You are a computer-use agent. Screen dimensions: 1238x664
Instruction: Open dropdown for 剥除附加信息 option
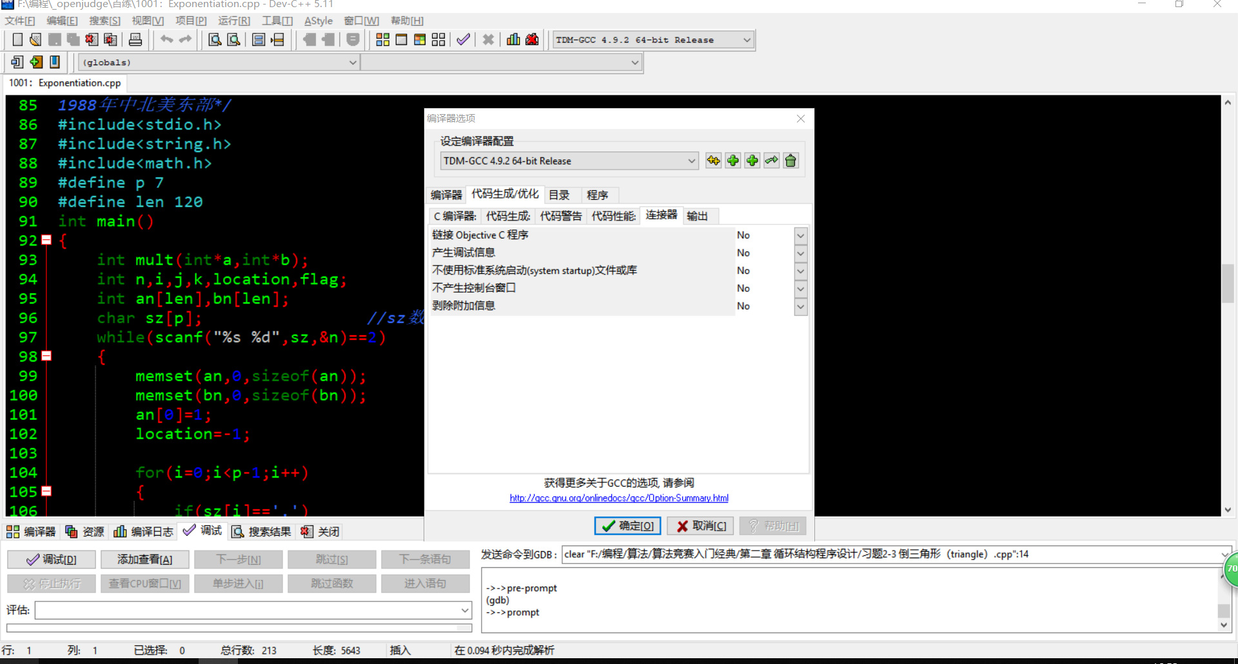pos(800,306)
